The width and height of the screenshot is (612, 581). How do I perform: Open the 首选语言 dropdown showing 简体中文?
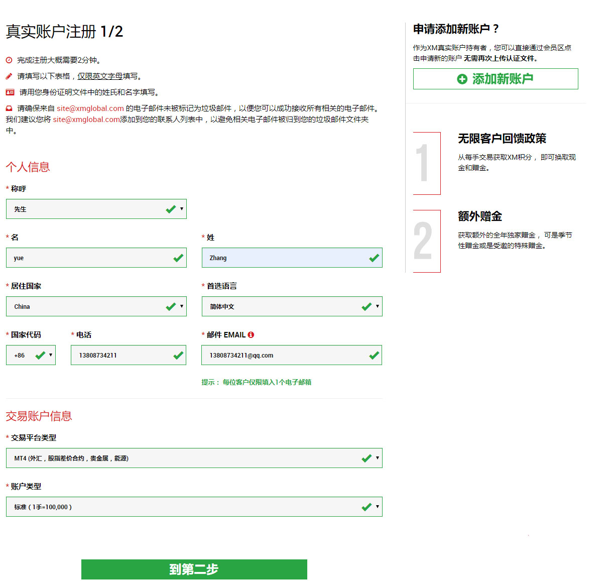click(292, 306)
